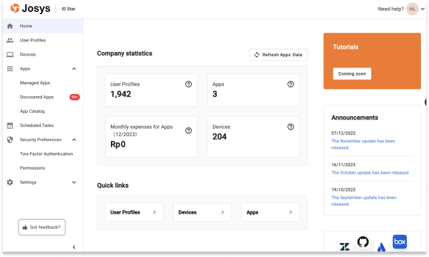Click the GitHub logo icon
The image size is (429, 257).
click(x=363, y=242)
